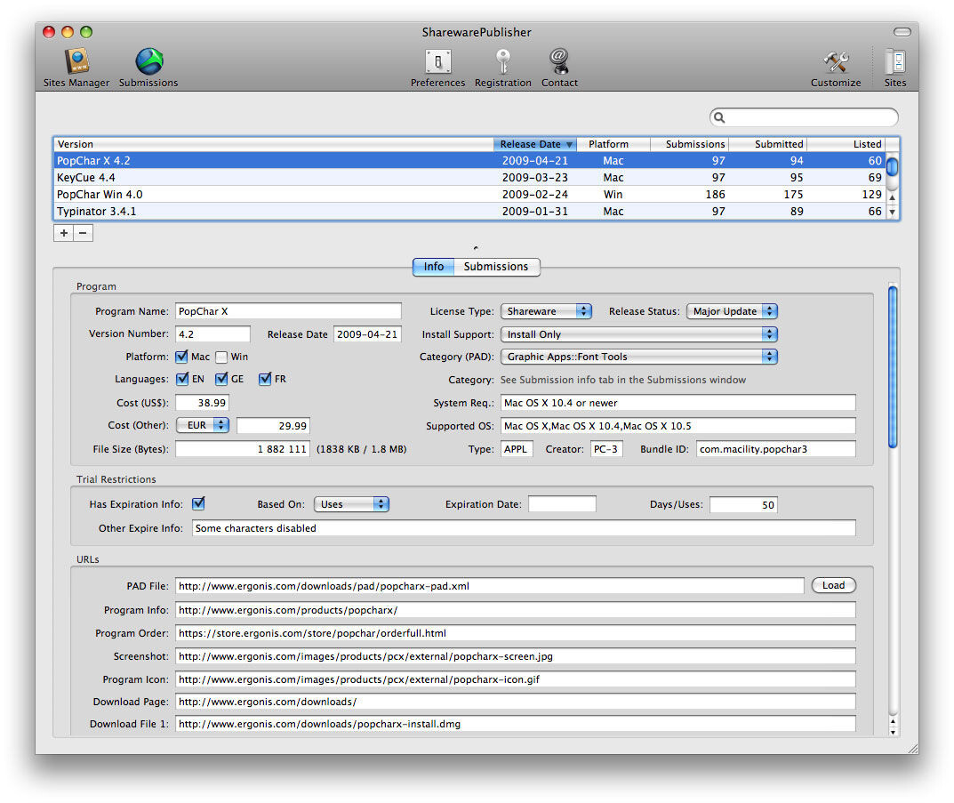Toggle the Mac platform checkbox
Screen dimensions: 954x803
181,357
